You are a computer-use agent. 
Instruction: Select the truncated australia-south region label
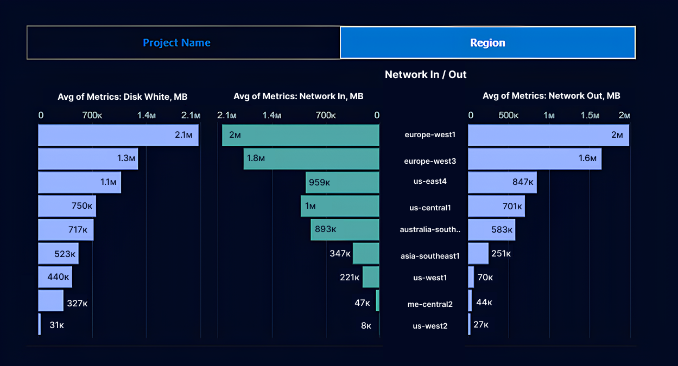coord(430,229)
